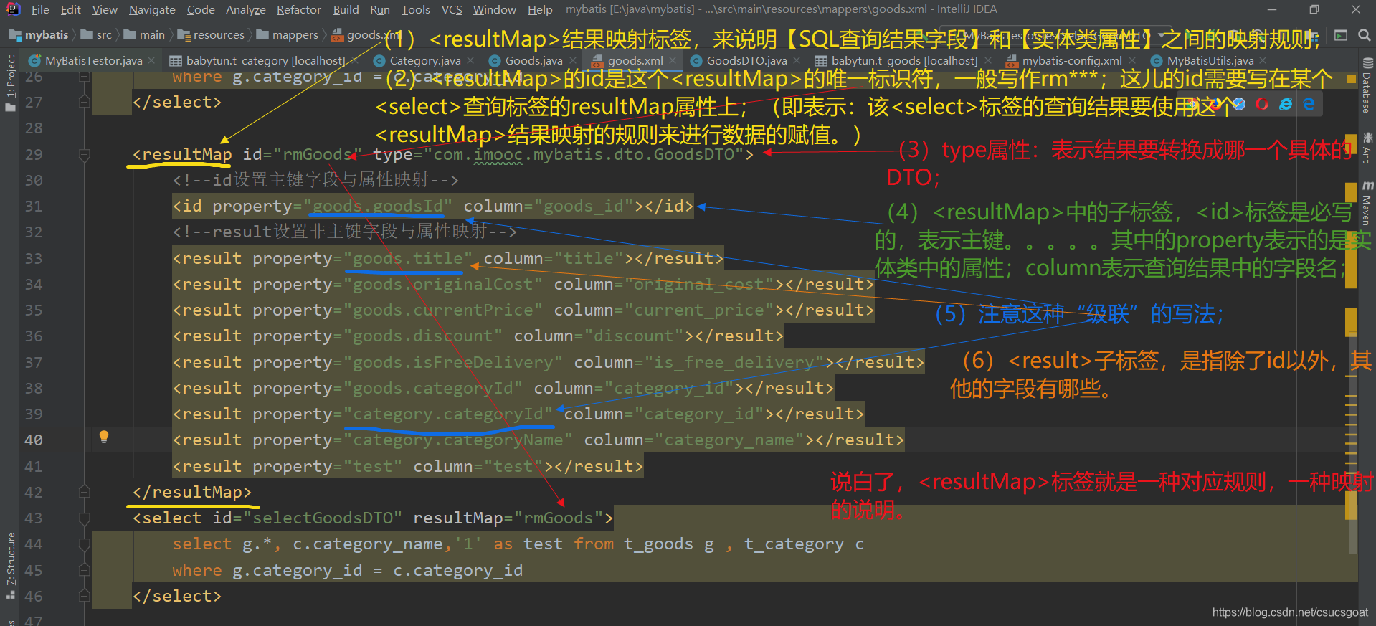
Task: Switch to the MyBatisUtils.java tab
Action: click(x=1210, y=61)
